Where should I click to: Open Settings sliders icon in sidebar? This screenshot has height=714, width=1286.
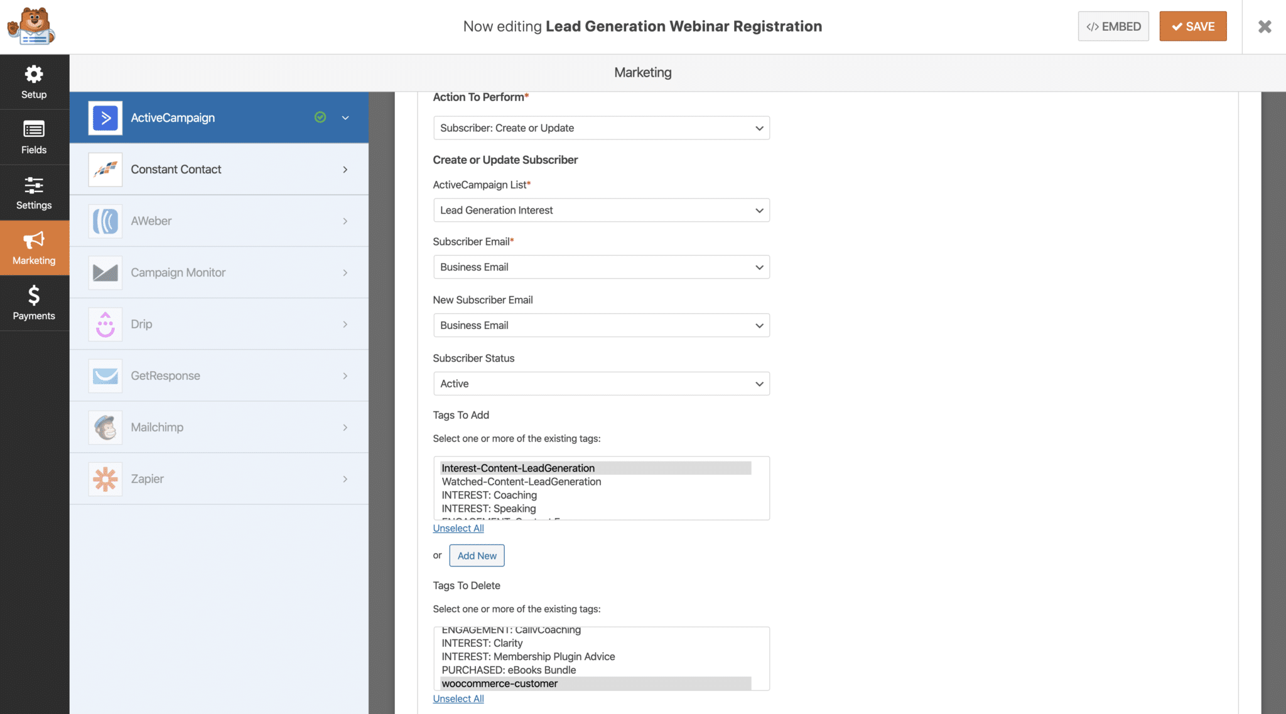click(34, 185)
